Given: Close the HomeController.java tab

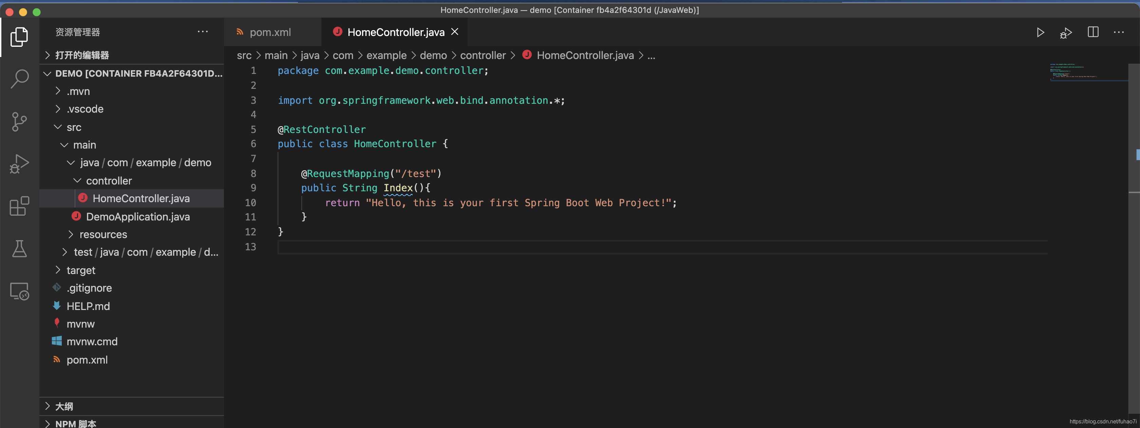Looking at the screenshot, I should [455, 32].
